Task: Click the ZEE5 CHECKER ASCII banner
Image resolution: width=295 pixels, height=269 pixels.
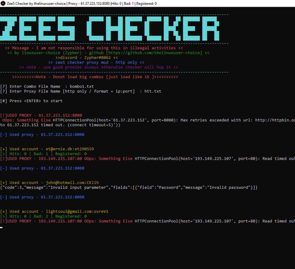Action: coord(110,28)
